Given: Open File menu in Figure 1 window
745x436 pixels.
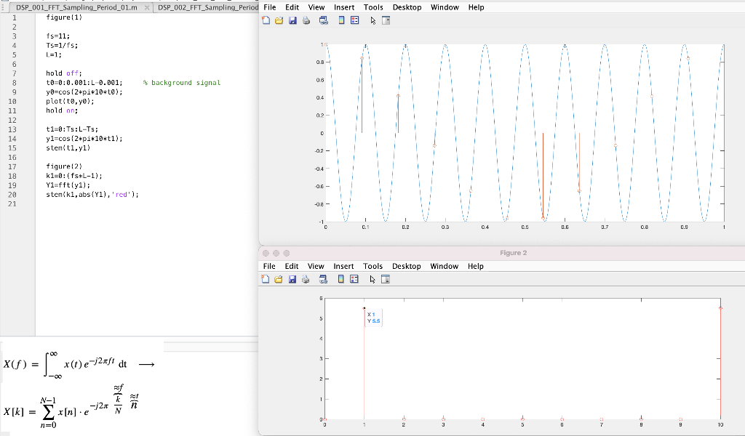Looking at the screenshot, I should click(269, 7).
